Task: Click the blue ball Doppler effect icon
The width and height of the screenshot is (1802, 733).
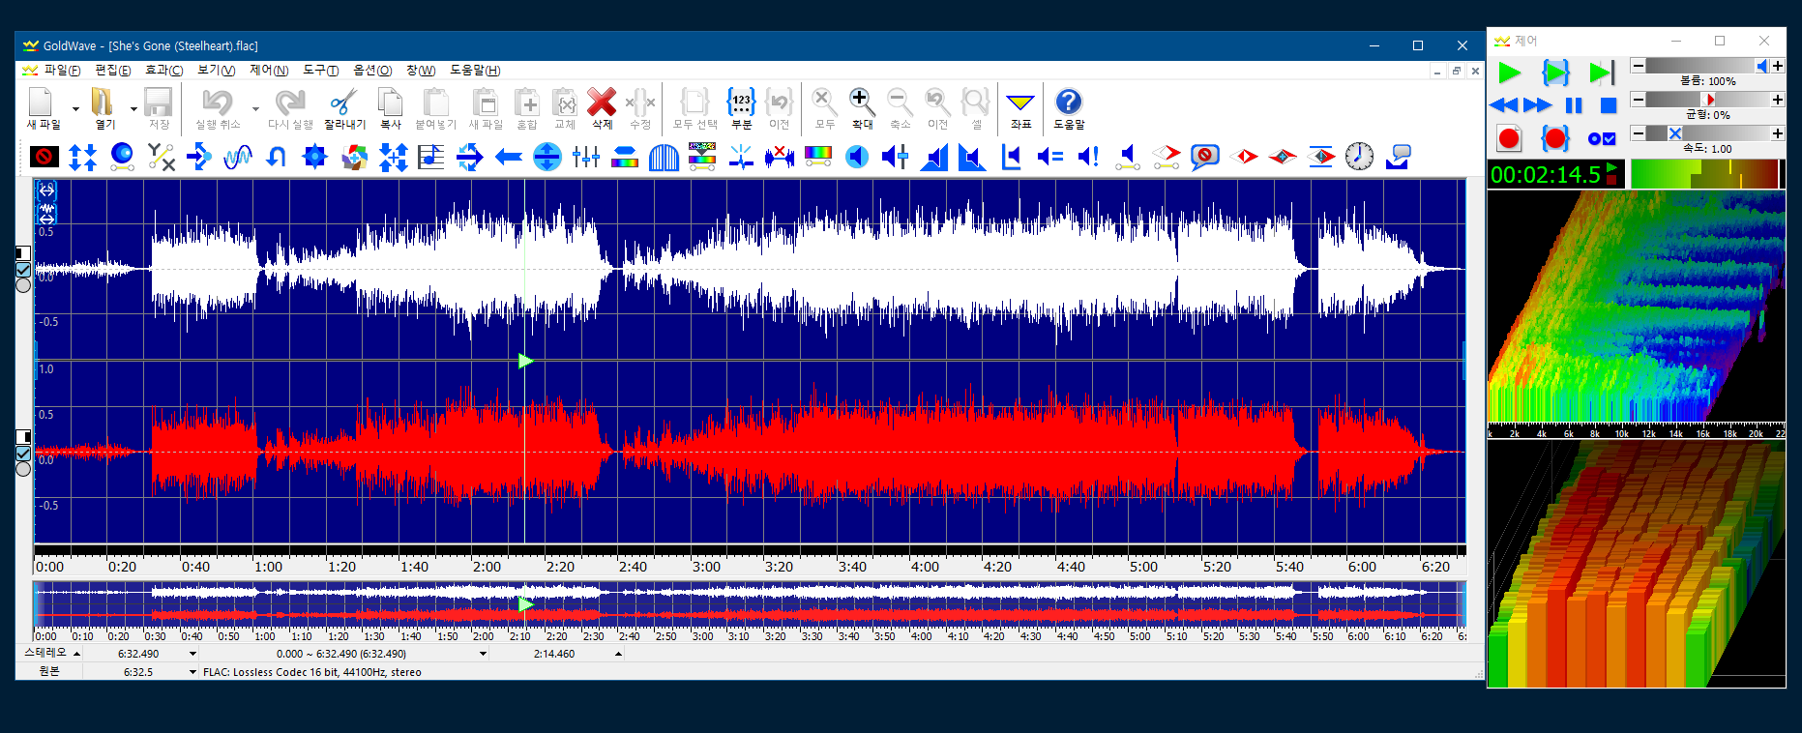Action: coord(122,157)
